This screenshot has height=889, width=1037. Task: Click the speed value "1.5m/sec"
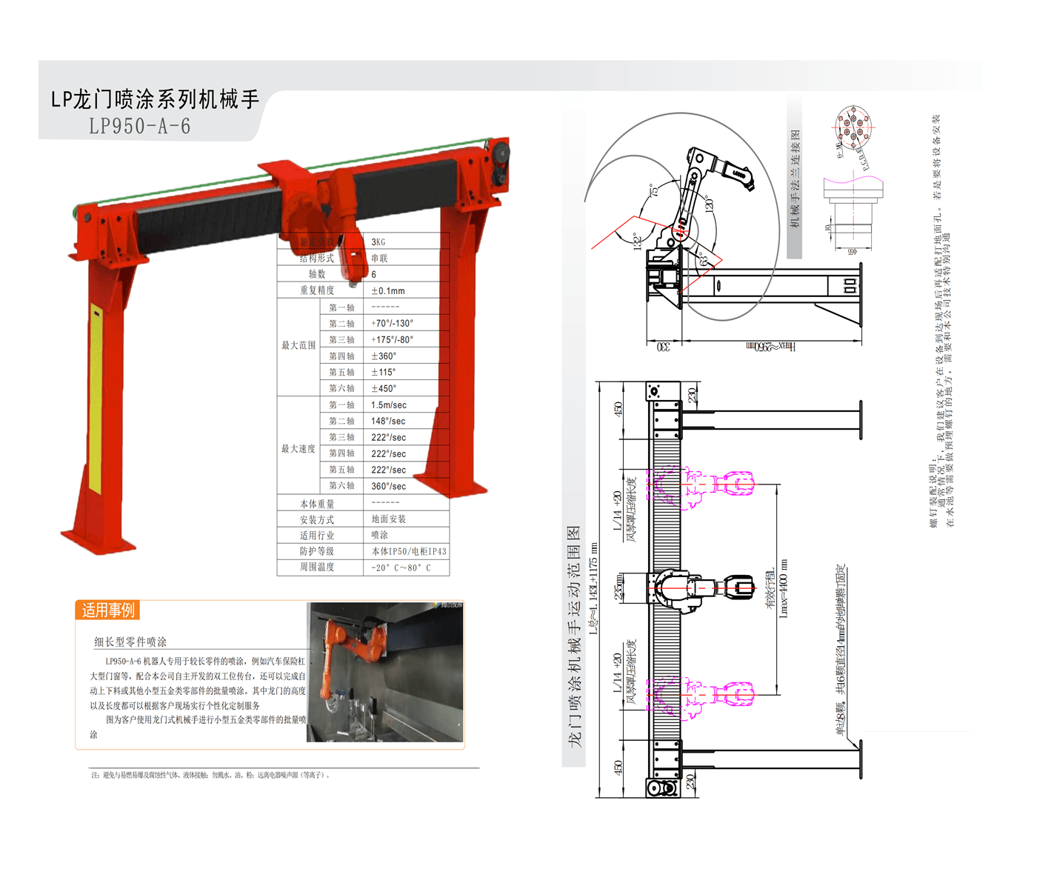coord(389,405)
